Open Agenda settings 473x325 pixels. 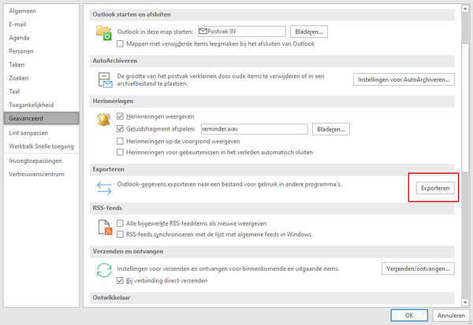pyautogui.click(x=41, y=38)
